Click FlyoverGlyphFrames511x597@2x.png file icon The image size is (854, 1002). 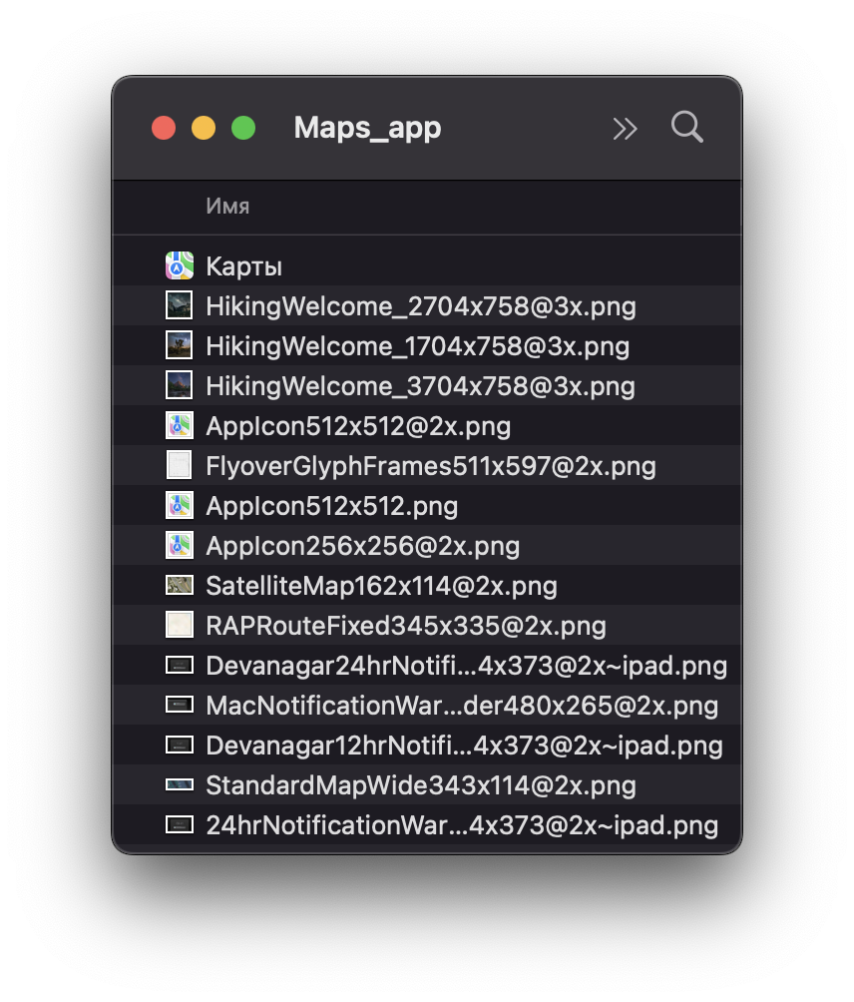coord(179,465)
